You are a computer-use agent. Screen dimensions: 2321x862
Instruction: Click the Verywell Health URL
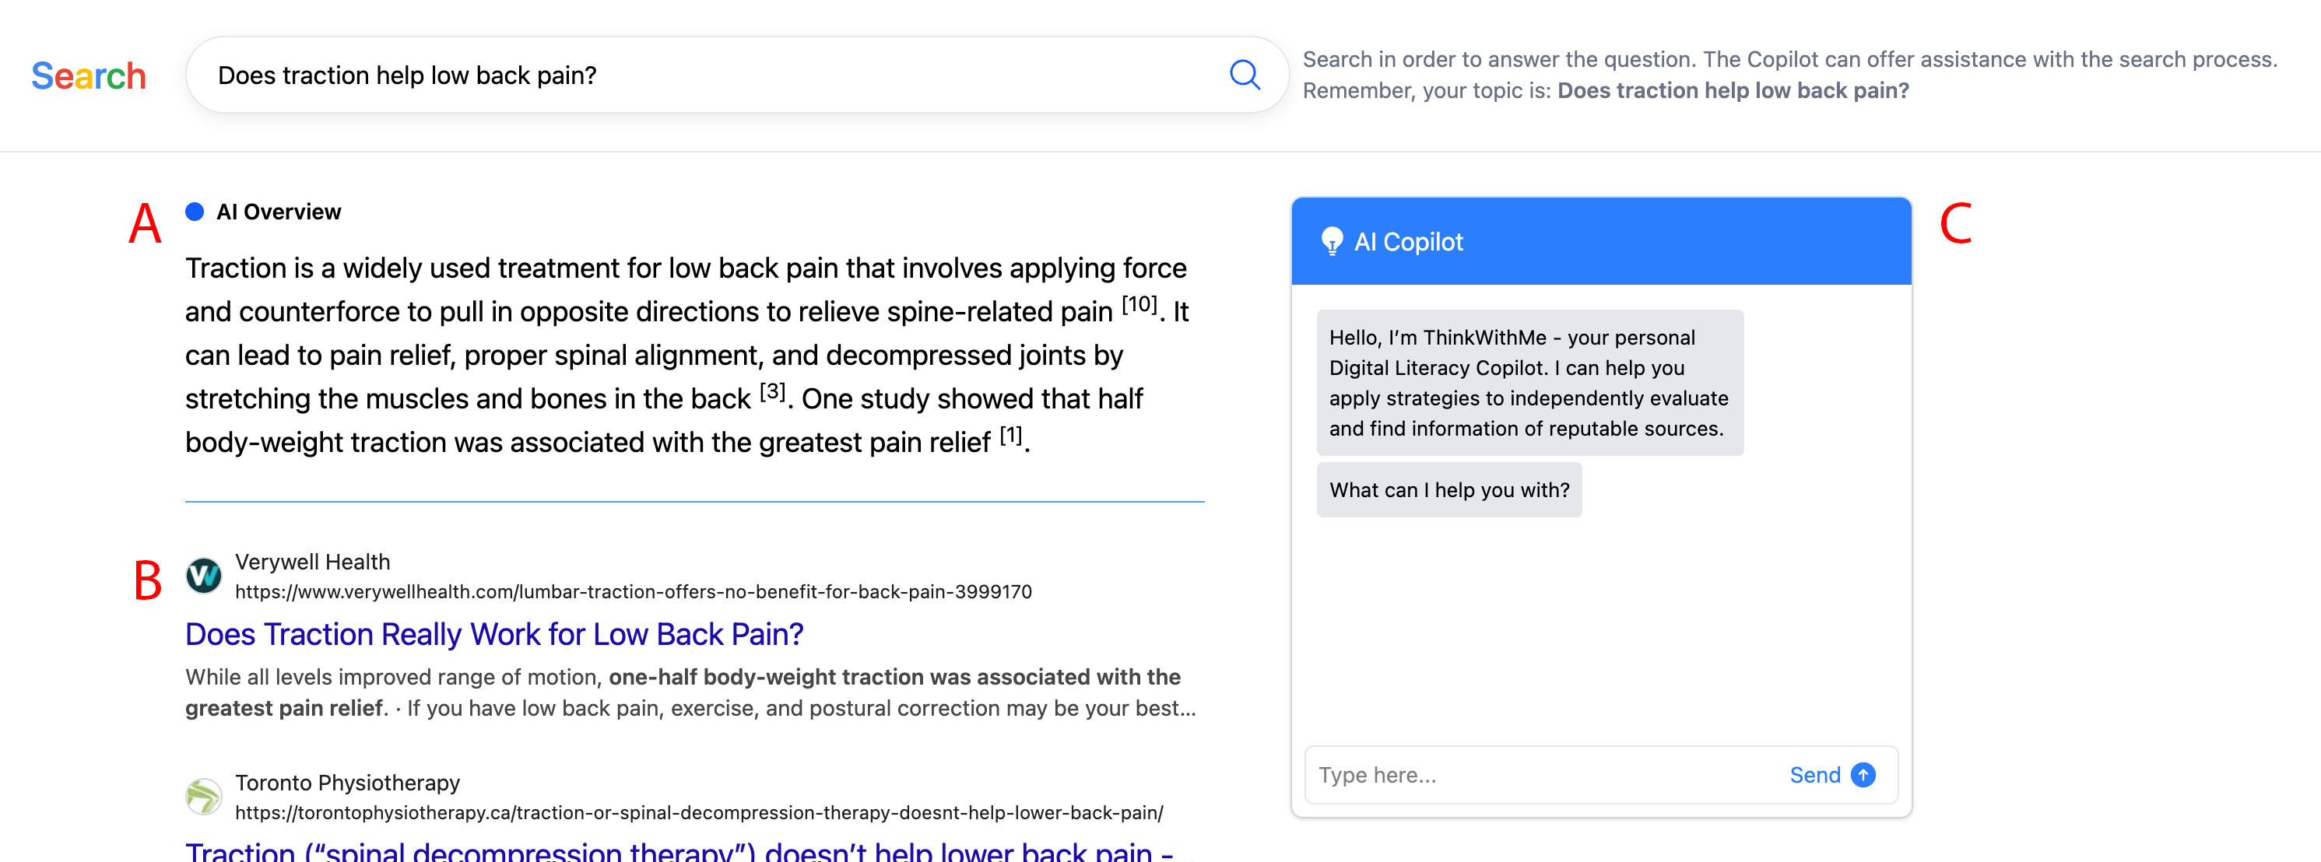click(x=633, y=592)
